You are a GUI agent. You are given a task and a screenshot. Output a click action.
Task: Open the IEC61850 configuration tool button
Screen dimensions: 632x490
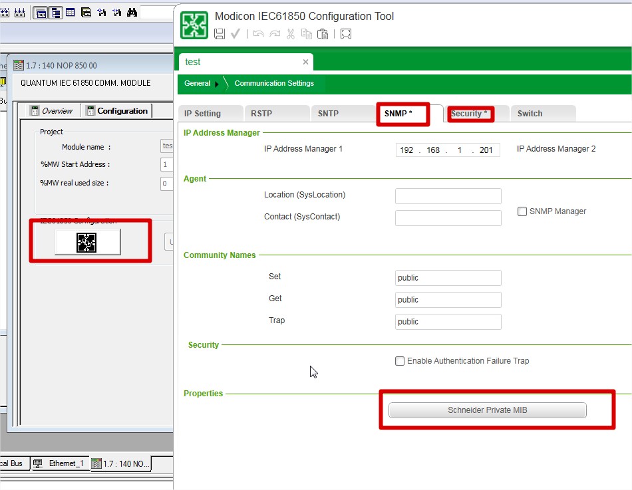(x=87, y=242)
